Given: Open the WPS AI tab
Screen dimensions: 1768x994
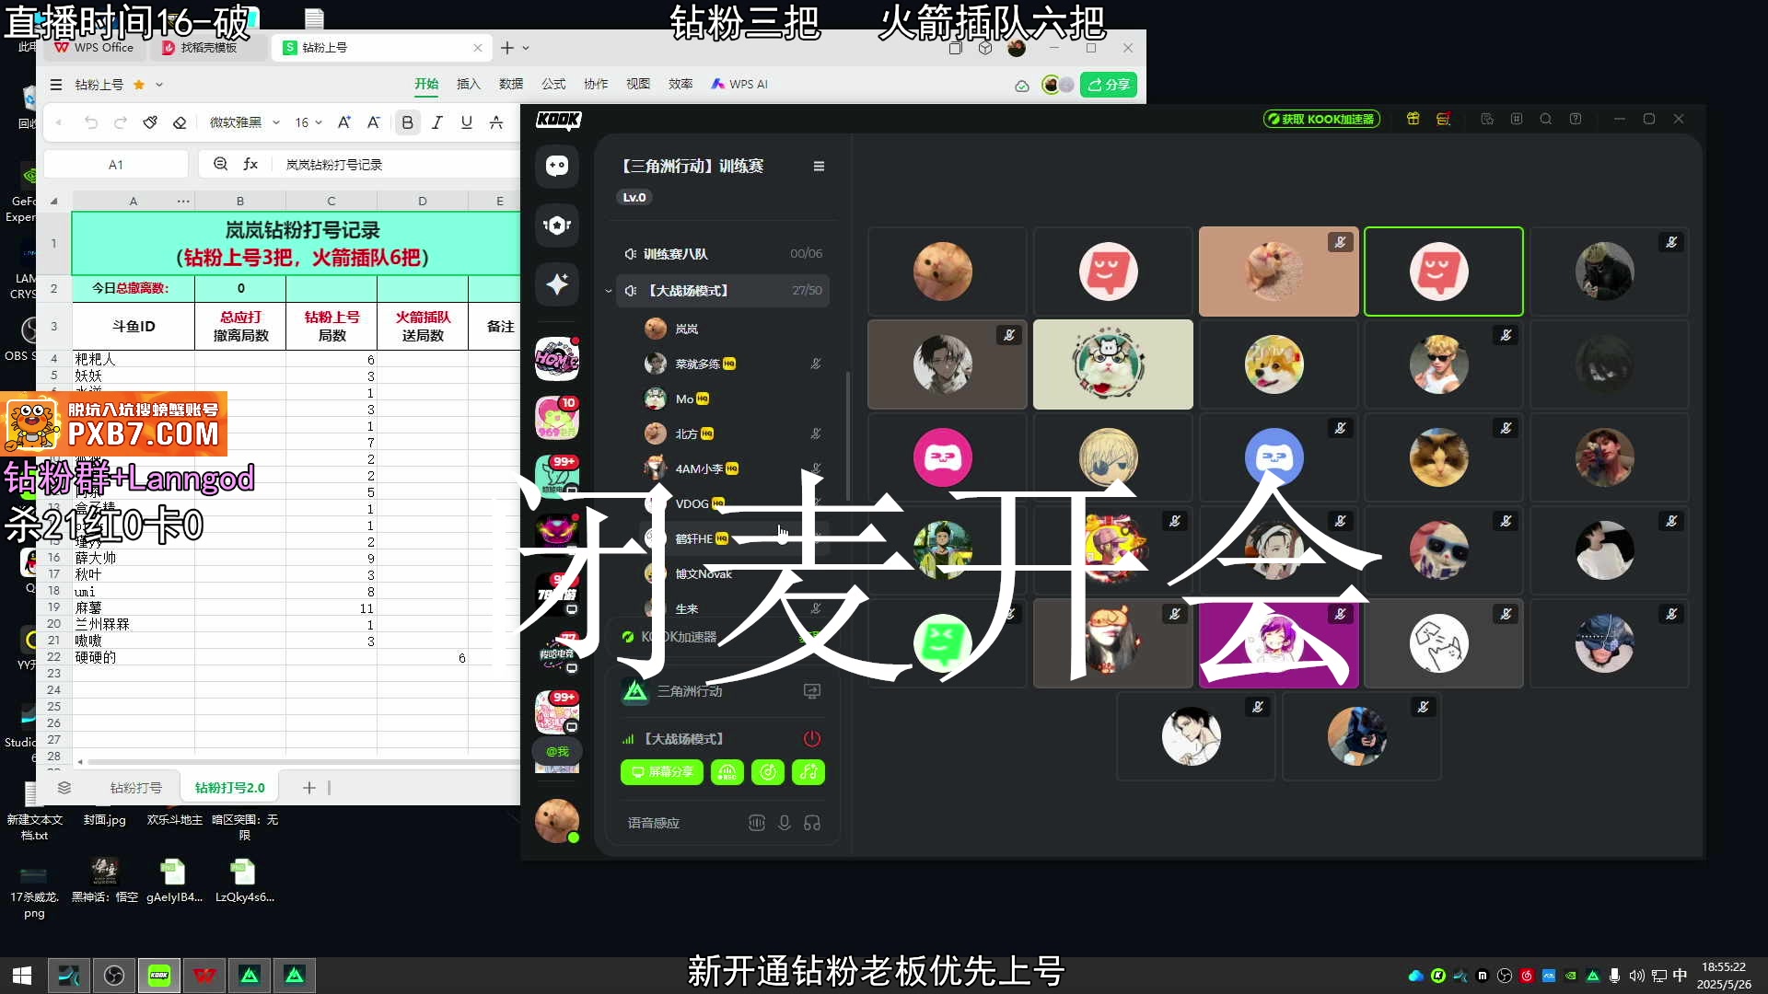Looking at the screenshot, I should 739,84.
